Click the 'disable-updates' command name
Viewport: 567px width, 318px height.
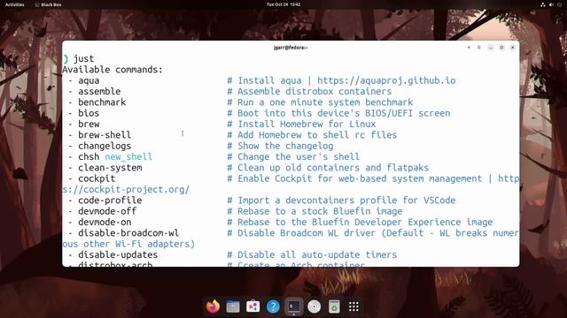pos(118,254)
